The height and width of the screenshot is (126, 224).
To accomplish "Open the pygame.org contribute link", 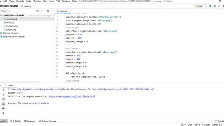I will point(72,96).
